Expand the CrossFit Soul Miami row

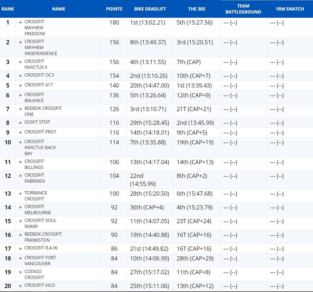point(20,221)
